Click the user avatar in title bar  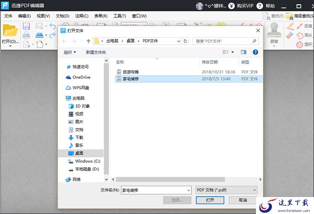point(199,6)
